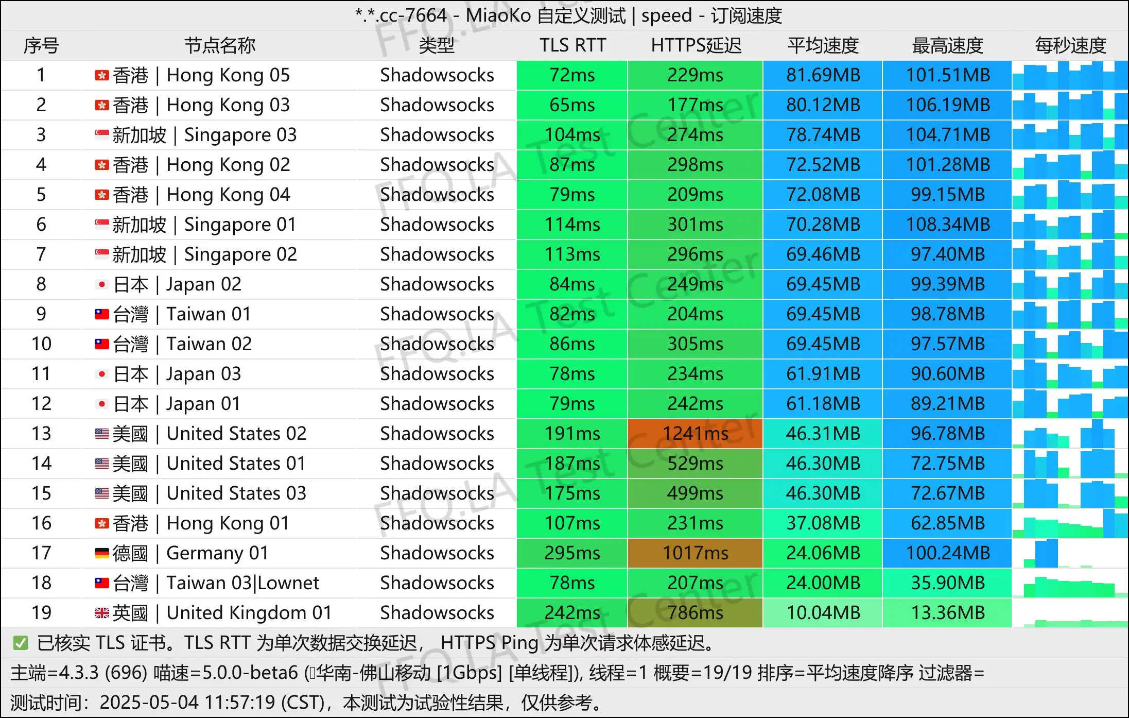The image size is (1129, 718).
Task: Click the 106.19MB max speed cell
Action: (948, 105)
